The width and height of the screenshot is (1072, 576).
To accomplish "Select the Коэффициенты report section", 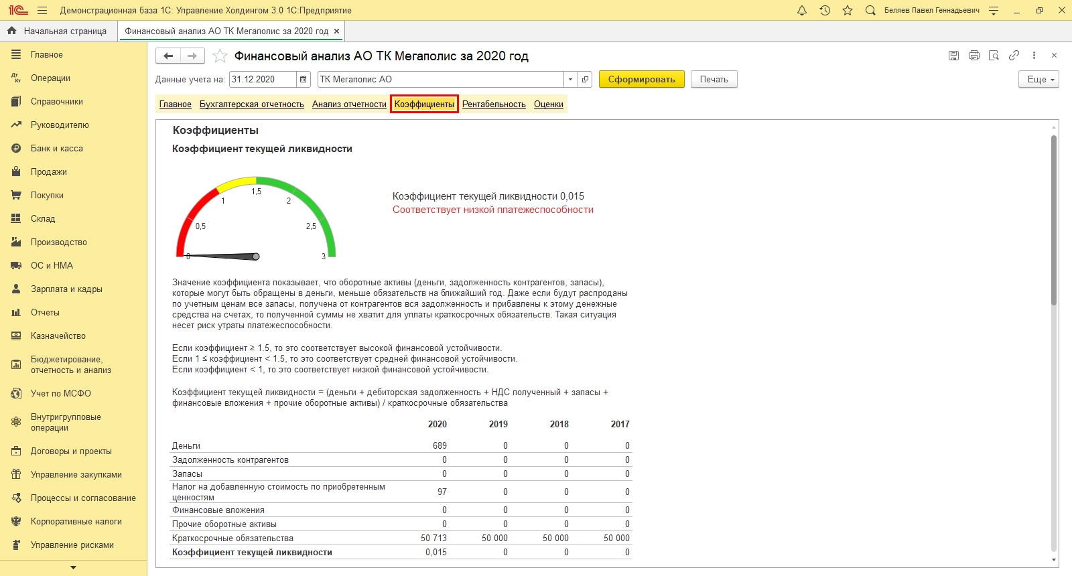I will (424, 104).
